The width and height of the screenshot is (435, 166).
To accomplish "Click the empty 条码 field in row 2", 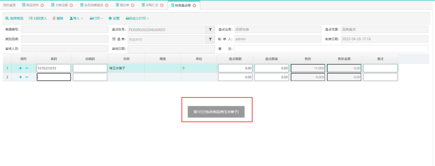I will coord(54,77).
